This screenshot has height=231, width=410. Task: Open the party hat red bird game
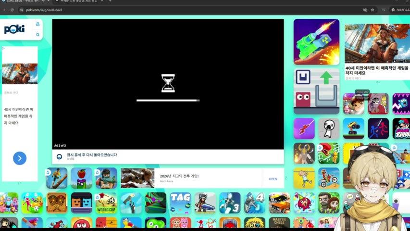pyautogui.click(x=304, y=203)
